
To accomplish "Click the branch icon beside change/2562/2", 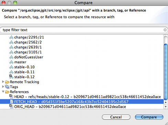I will pos(11,42).
